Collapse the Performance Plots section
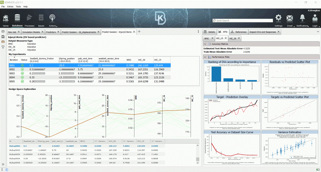Viewport: 321px width, 172px height. pos(205,57)
